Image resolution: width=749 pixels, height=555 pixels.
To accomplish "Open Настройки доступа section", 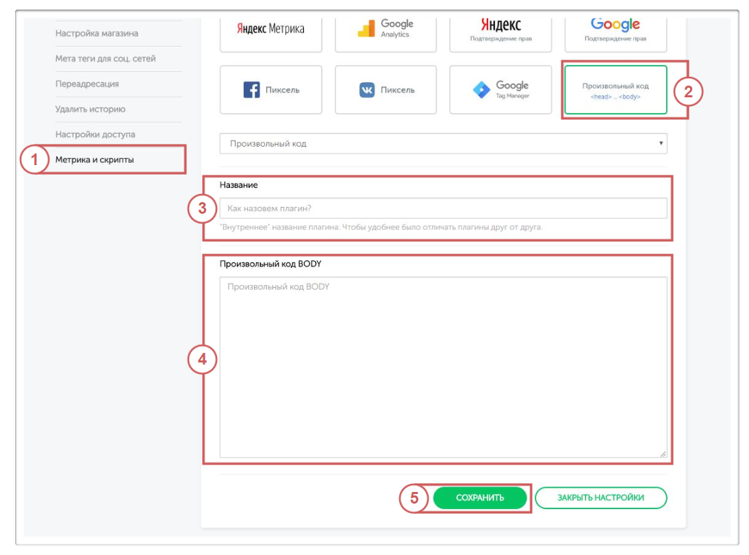I will click(95, 134).
